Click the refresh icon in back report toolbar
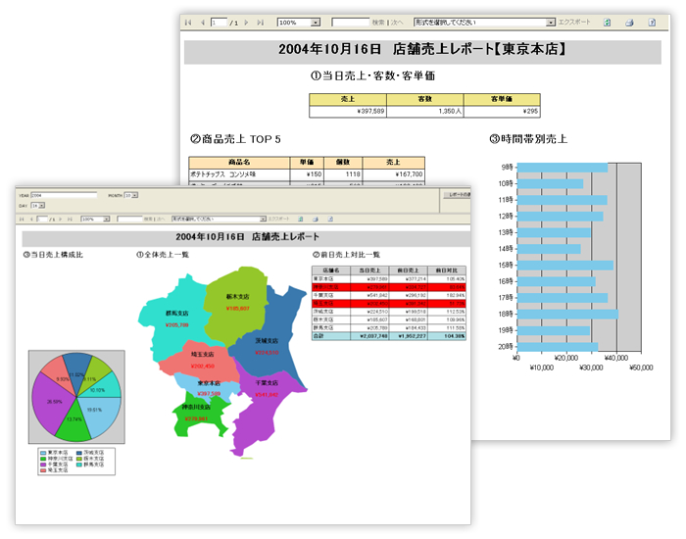Viewport: 686px width, 539px height. [608, 22]
